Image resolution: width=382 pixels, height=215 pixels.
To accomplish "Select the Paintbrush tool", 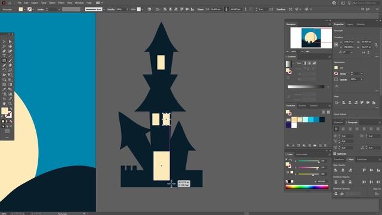I will [10, 61].
